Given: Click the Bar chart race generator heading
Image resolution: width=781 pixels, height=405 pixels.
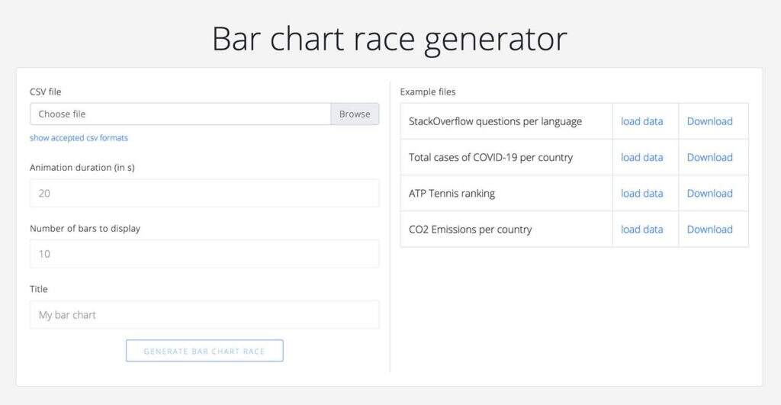Looking at the screenshot, I should tap(390, 38).
